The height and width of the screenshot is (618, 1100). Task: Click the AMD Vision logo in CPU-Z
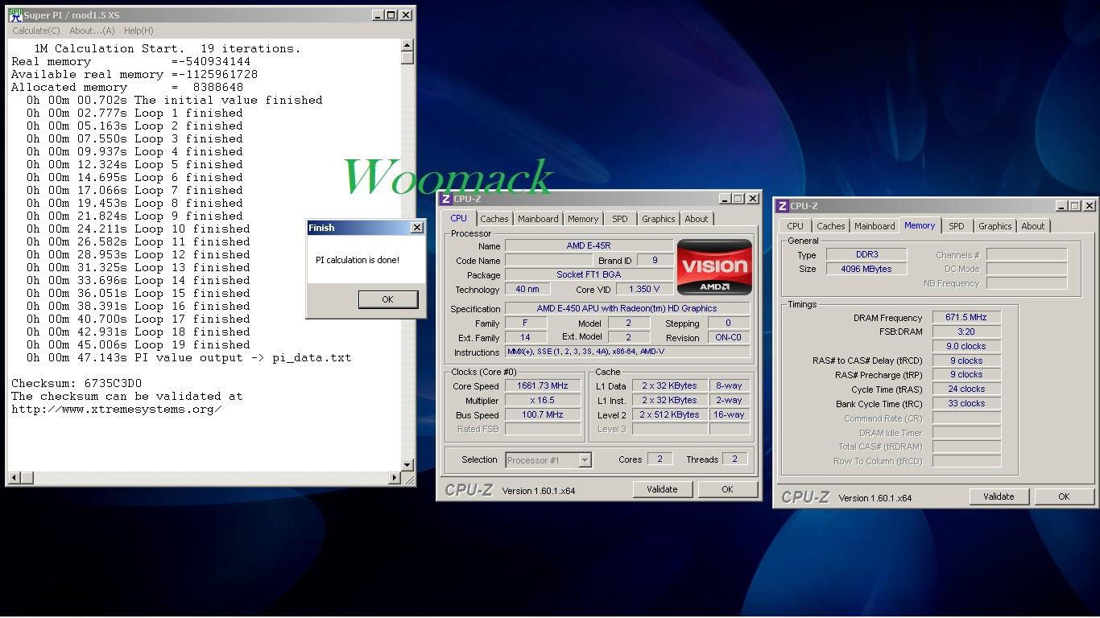pos(715,266)
